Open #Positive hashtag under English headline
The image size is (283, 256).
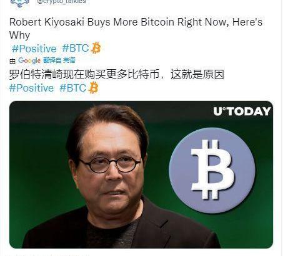pos(34,49)
